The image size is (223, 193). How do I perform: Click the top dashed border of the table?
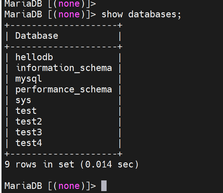(63, 25)
